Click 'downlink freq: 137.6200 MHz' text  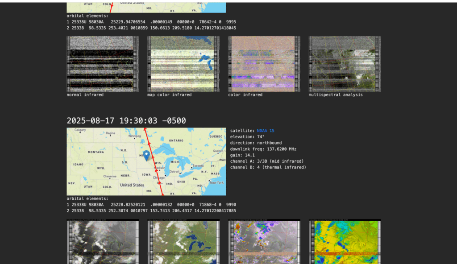point(263,149)
